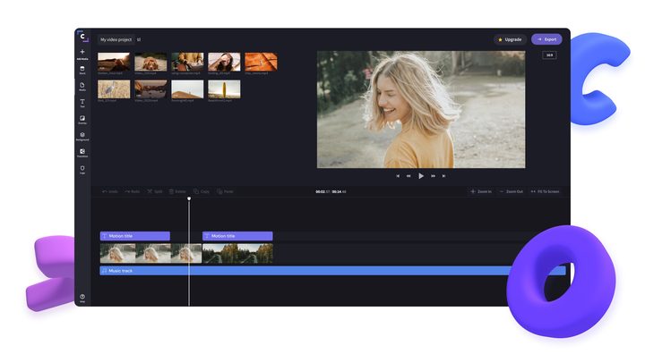Click the video preview image
This screenshot has width=645, height=354.
(421, 109)
